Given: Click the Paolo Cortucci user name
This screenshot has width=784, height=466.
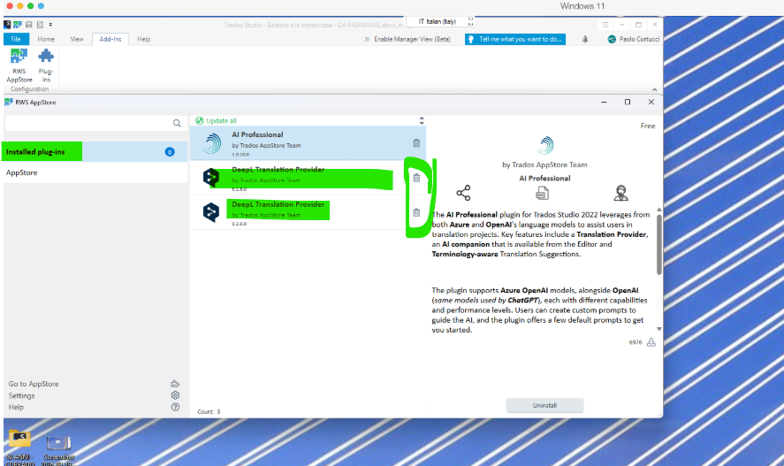Looking at the screenshot, I should (x=639, y=39).
